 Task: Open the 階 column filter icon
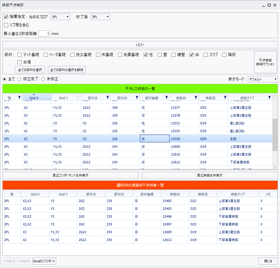pyautogui.click(x=19, y=97)
